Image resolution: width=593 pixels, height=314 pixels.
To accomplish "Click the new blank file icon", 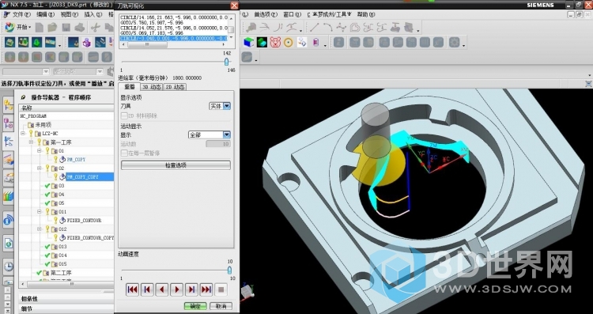I will tap(40, 27).
